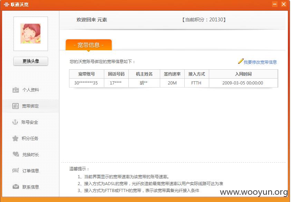
Task: Click the 温馨提示 heading
Action: [x=79, y=169]
